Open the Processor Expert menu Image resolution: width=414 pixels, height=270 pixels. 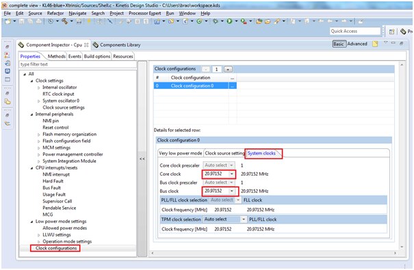tap(144, 13)
